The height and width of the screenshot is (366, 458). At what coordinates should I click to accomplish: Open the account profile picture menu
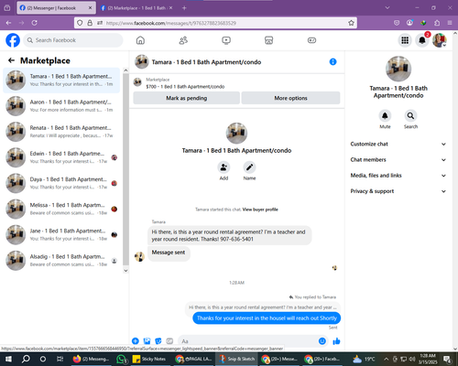[440, 40]
